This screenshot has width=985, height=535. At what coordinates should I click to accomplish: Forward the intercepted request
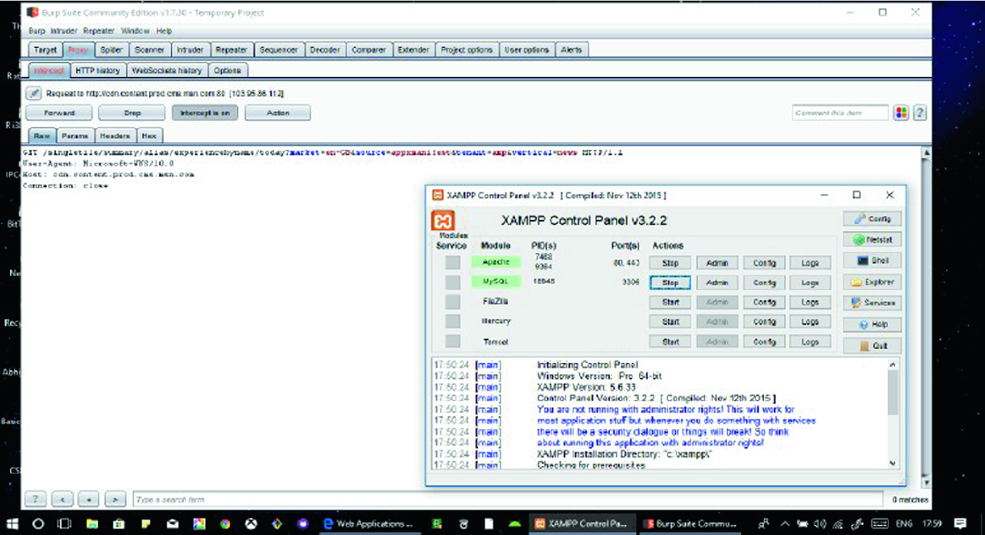tap(59, 113)
